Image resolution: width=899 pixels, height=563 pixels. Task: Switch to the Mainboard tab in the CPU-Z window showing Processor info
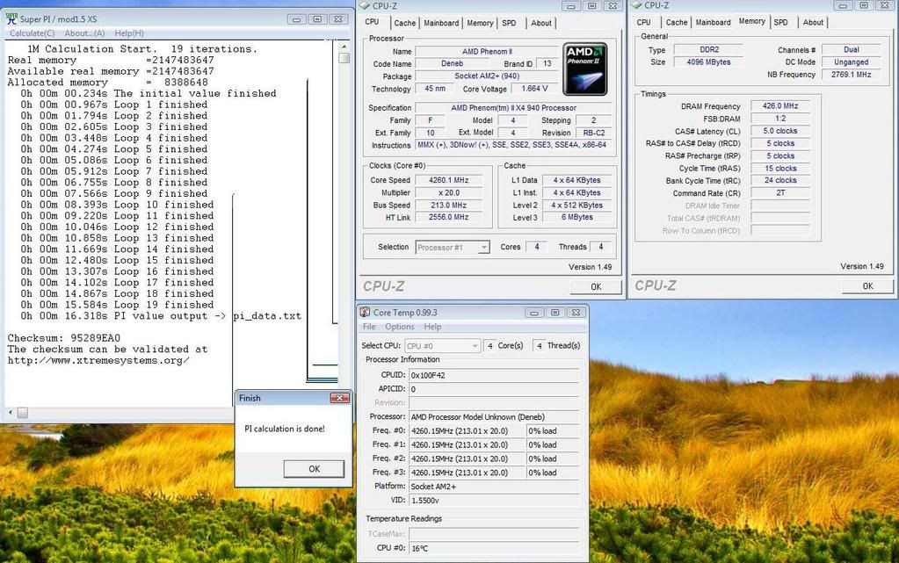[x=441, y=23]
